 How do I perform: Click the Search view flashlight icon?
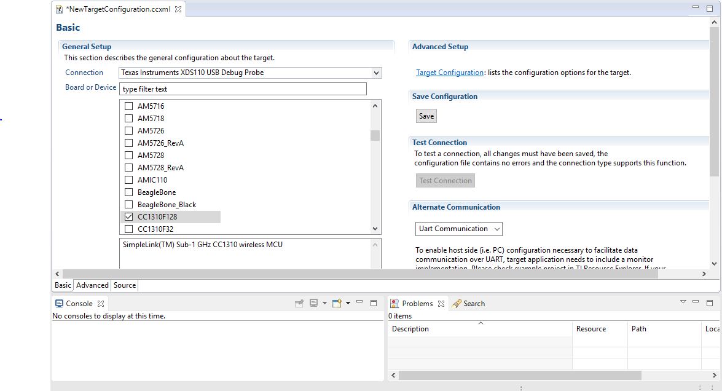[x=457, y=304]
